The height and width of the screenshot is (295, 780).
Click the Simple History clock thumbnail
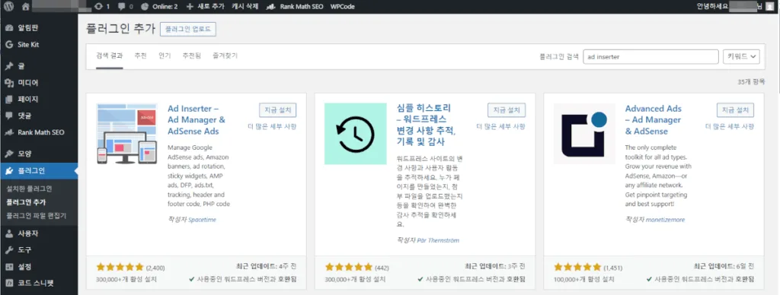tap(355, 134)
